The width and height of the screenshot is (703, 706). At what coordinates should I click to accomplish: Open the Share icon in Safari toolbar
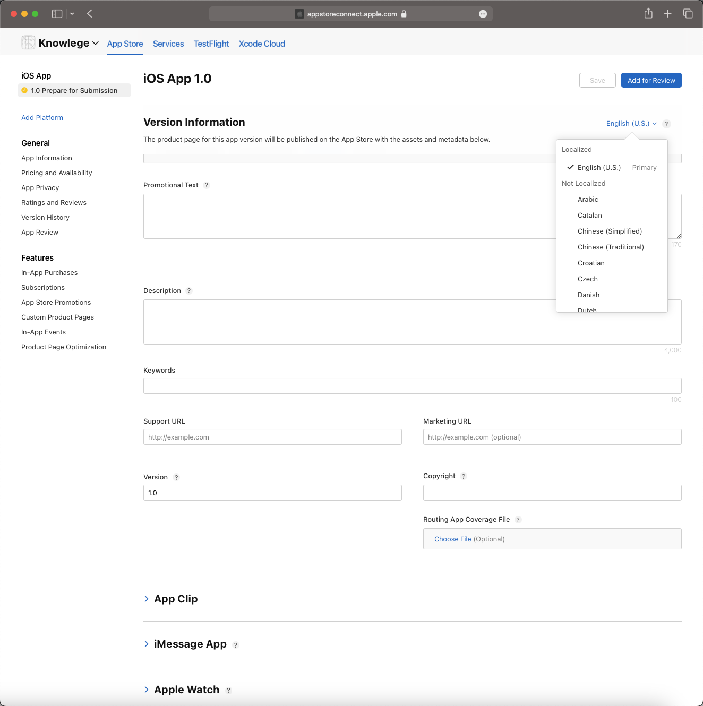point(648,13)
